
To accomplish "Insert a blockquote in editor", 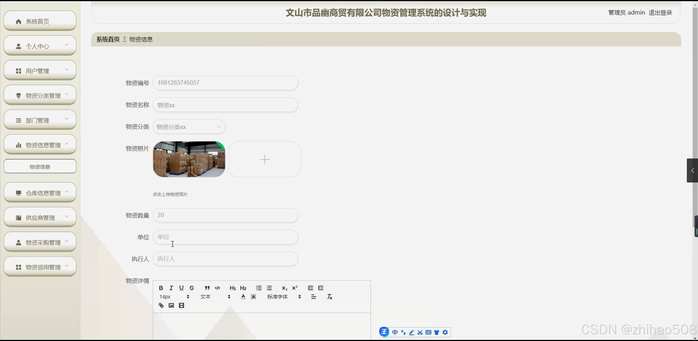I will 207,288.
